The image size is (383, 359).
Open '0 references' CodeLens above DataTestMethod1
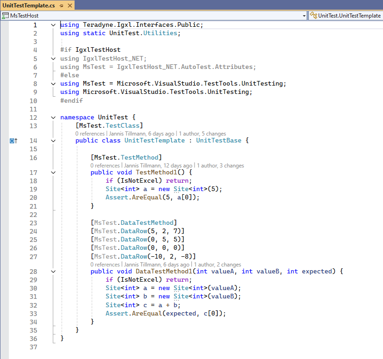(x=105, y=265)
